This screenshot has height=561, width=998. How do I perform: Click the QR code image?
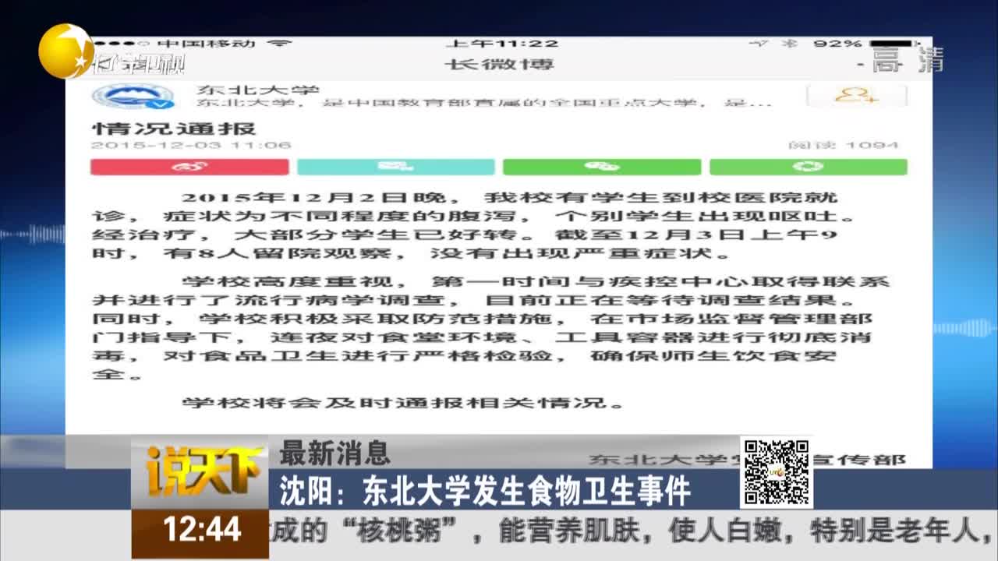click(776, 472)
